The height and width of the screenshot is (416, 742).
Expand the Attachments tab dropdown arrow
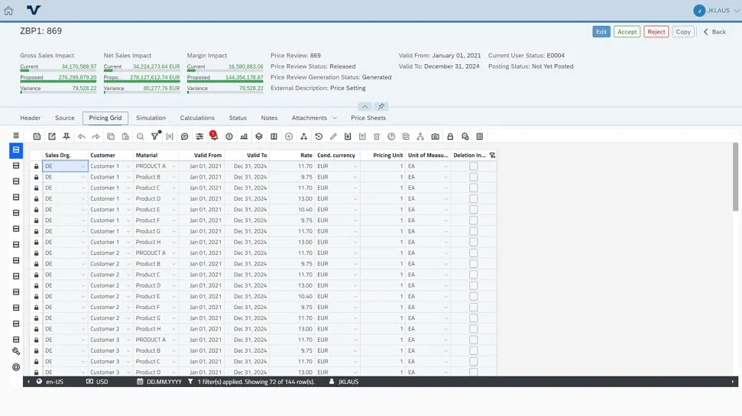(334, 118)
